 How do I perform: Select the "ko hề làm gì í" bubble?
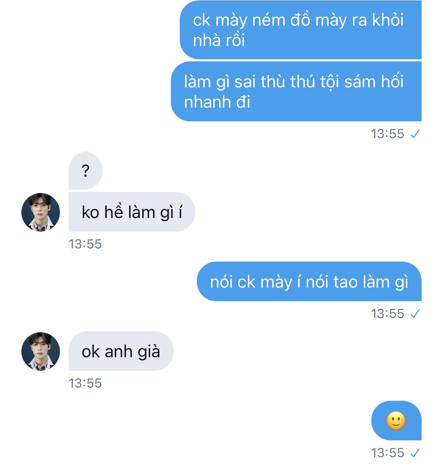click(132, 212)
